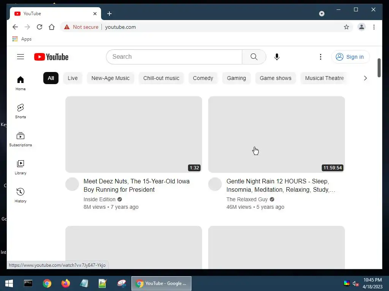Open the video thumbnail below Gentle Night Rain
The image size is (389, 291).
click(x=277, y=247)
